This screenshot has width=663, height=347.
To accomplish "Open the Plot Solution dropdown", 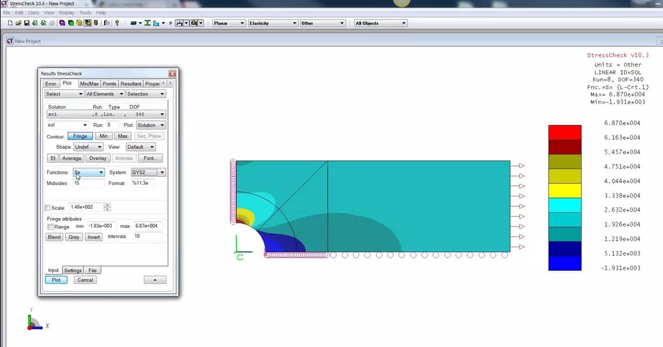I will coord(151,125).
